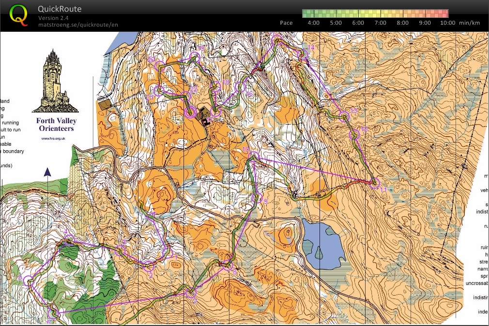Click control circle 5 marker
This screenshot has width=489, height=326.
click(29, 281)
